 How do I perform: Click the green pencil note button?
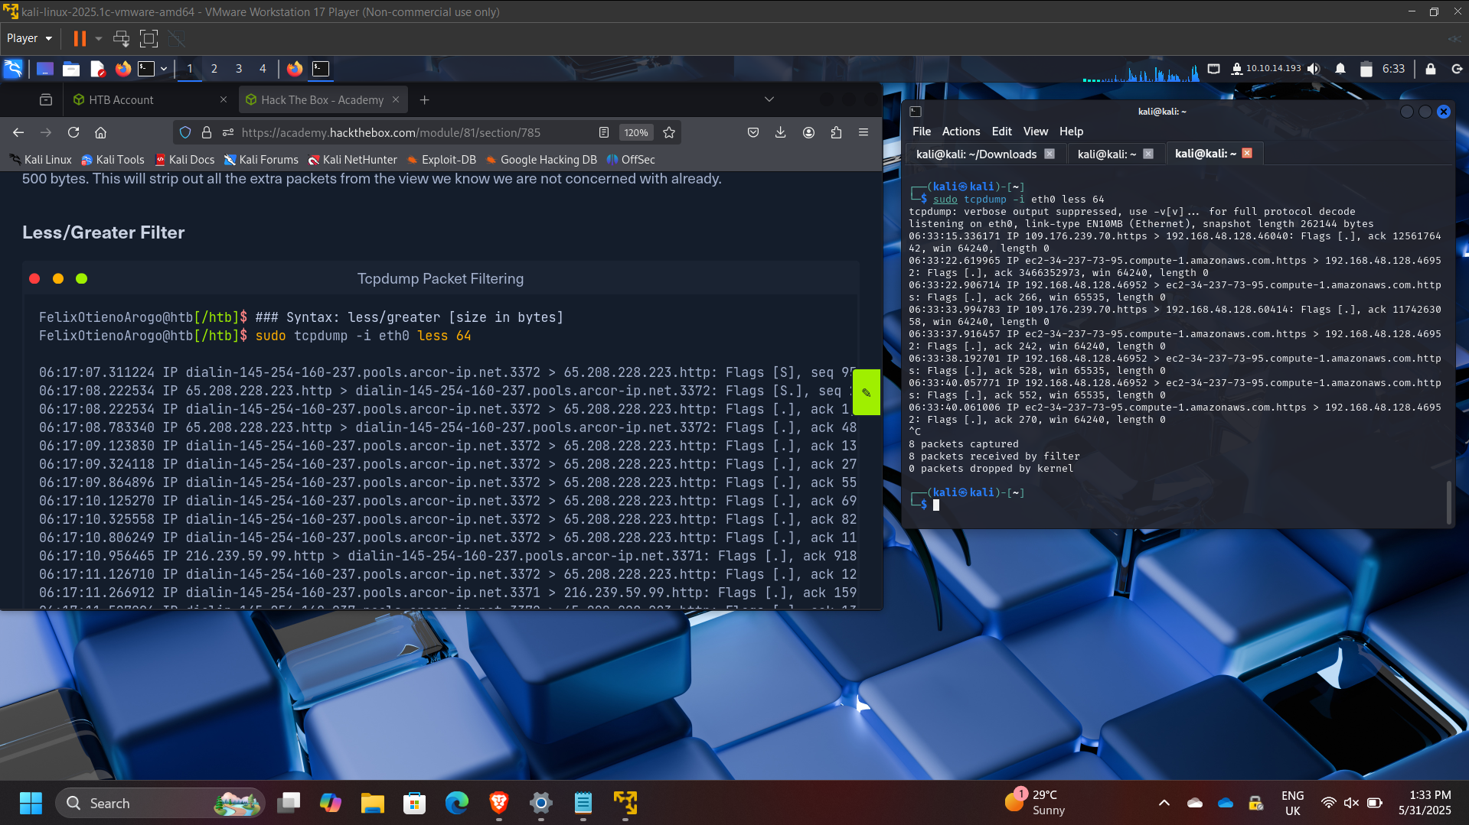[866, 392]
